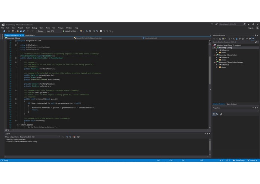260x184 pixels.
Task: Toggle Categorized view in Properties panel
Action: tap(214, 114)
